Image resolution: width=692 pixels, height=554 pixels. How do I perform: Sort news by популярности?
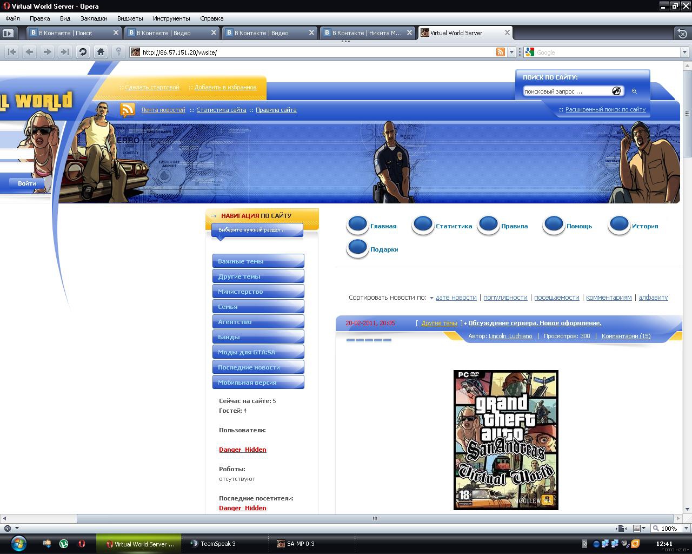pyautogui.click(x=505, y=298)
